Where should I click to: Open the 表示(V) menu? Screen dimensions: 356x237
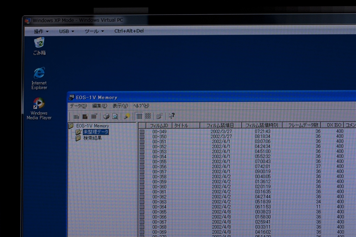(120, 106)
